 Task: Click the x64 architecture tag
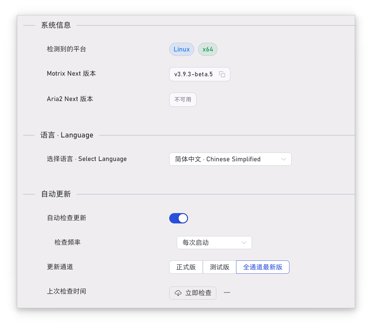[x=208, y=49]
